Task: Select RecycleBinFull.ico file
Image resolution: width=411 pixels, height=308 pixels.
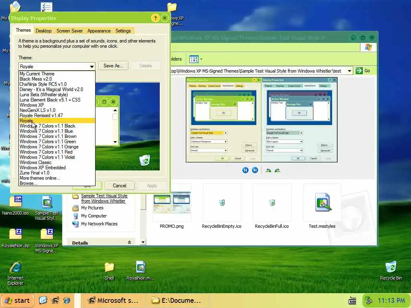Action: [272, 207]
